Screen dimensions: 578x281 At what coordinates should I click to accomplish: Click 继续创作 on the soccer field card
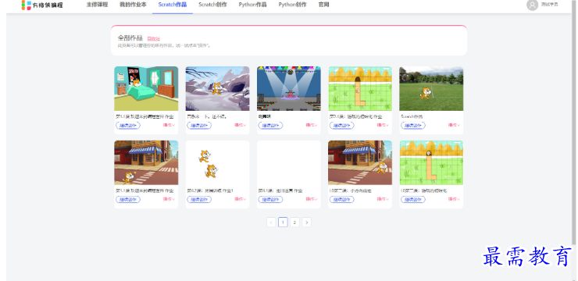(x=413, y=125)
